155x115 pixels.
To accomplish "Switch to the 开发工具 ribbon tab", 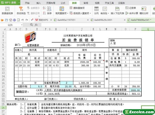I will pyautogui.click(x=109, y=3).
